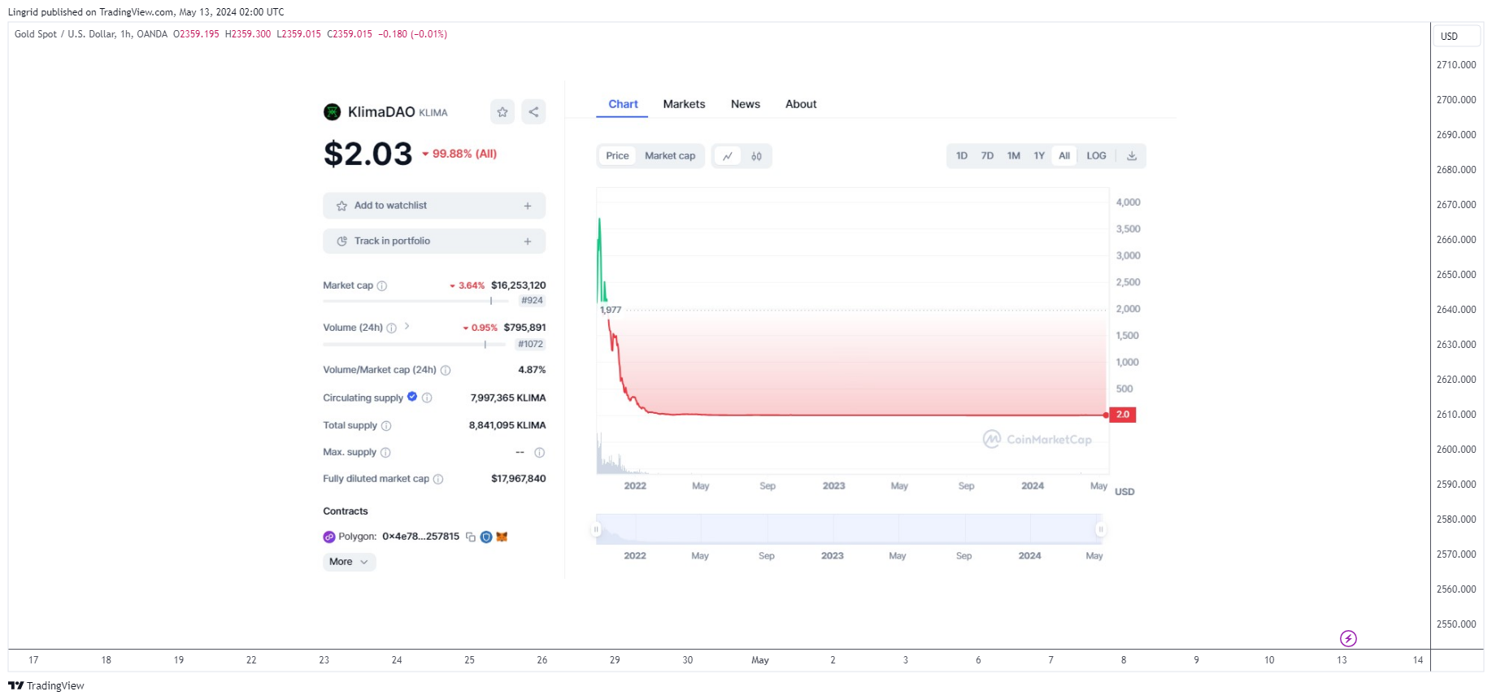
Task: Click the $2.03 price value
Action: click(368, 154)
